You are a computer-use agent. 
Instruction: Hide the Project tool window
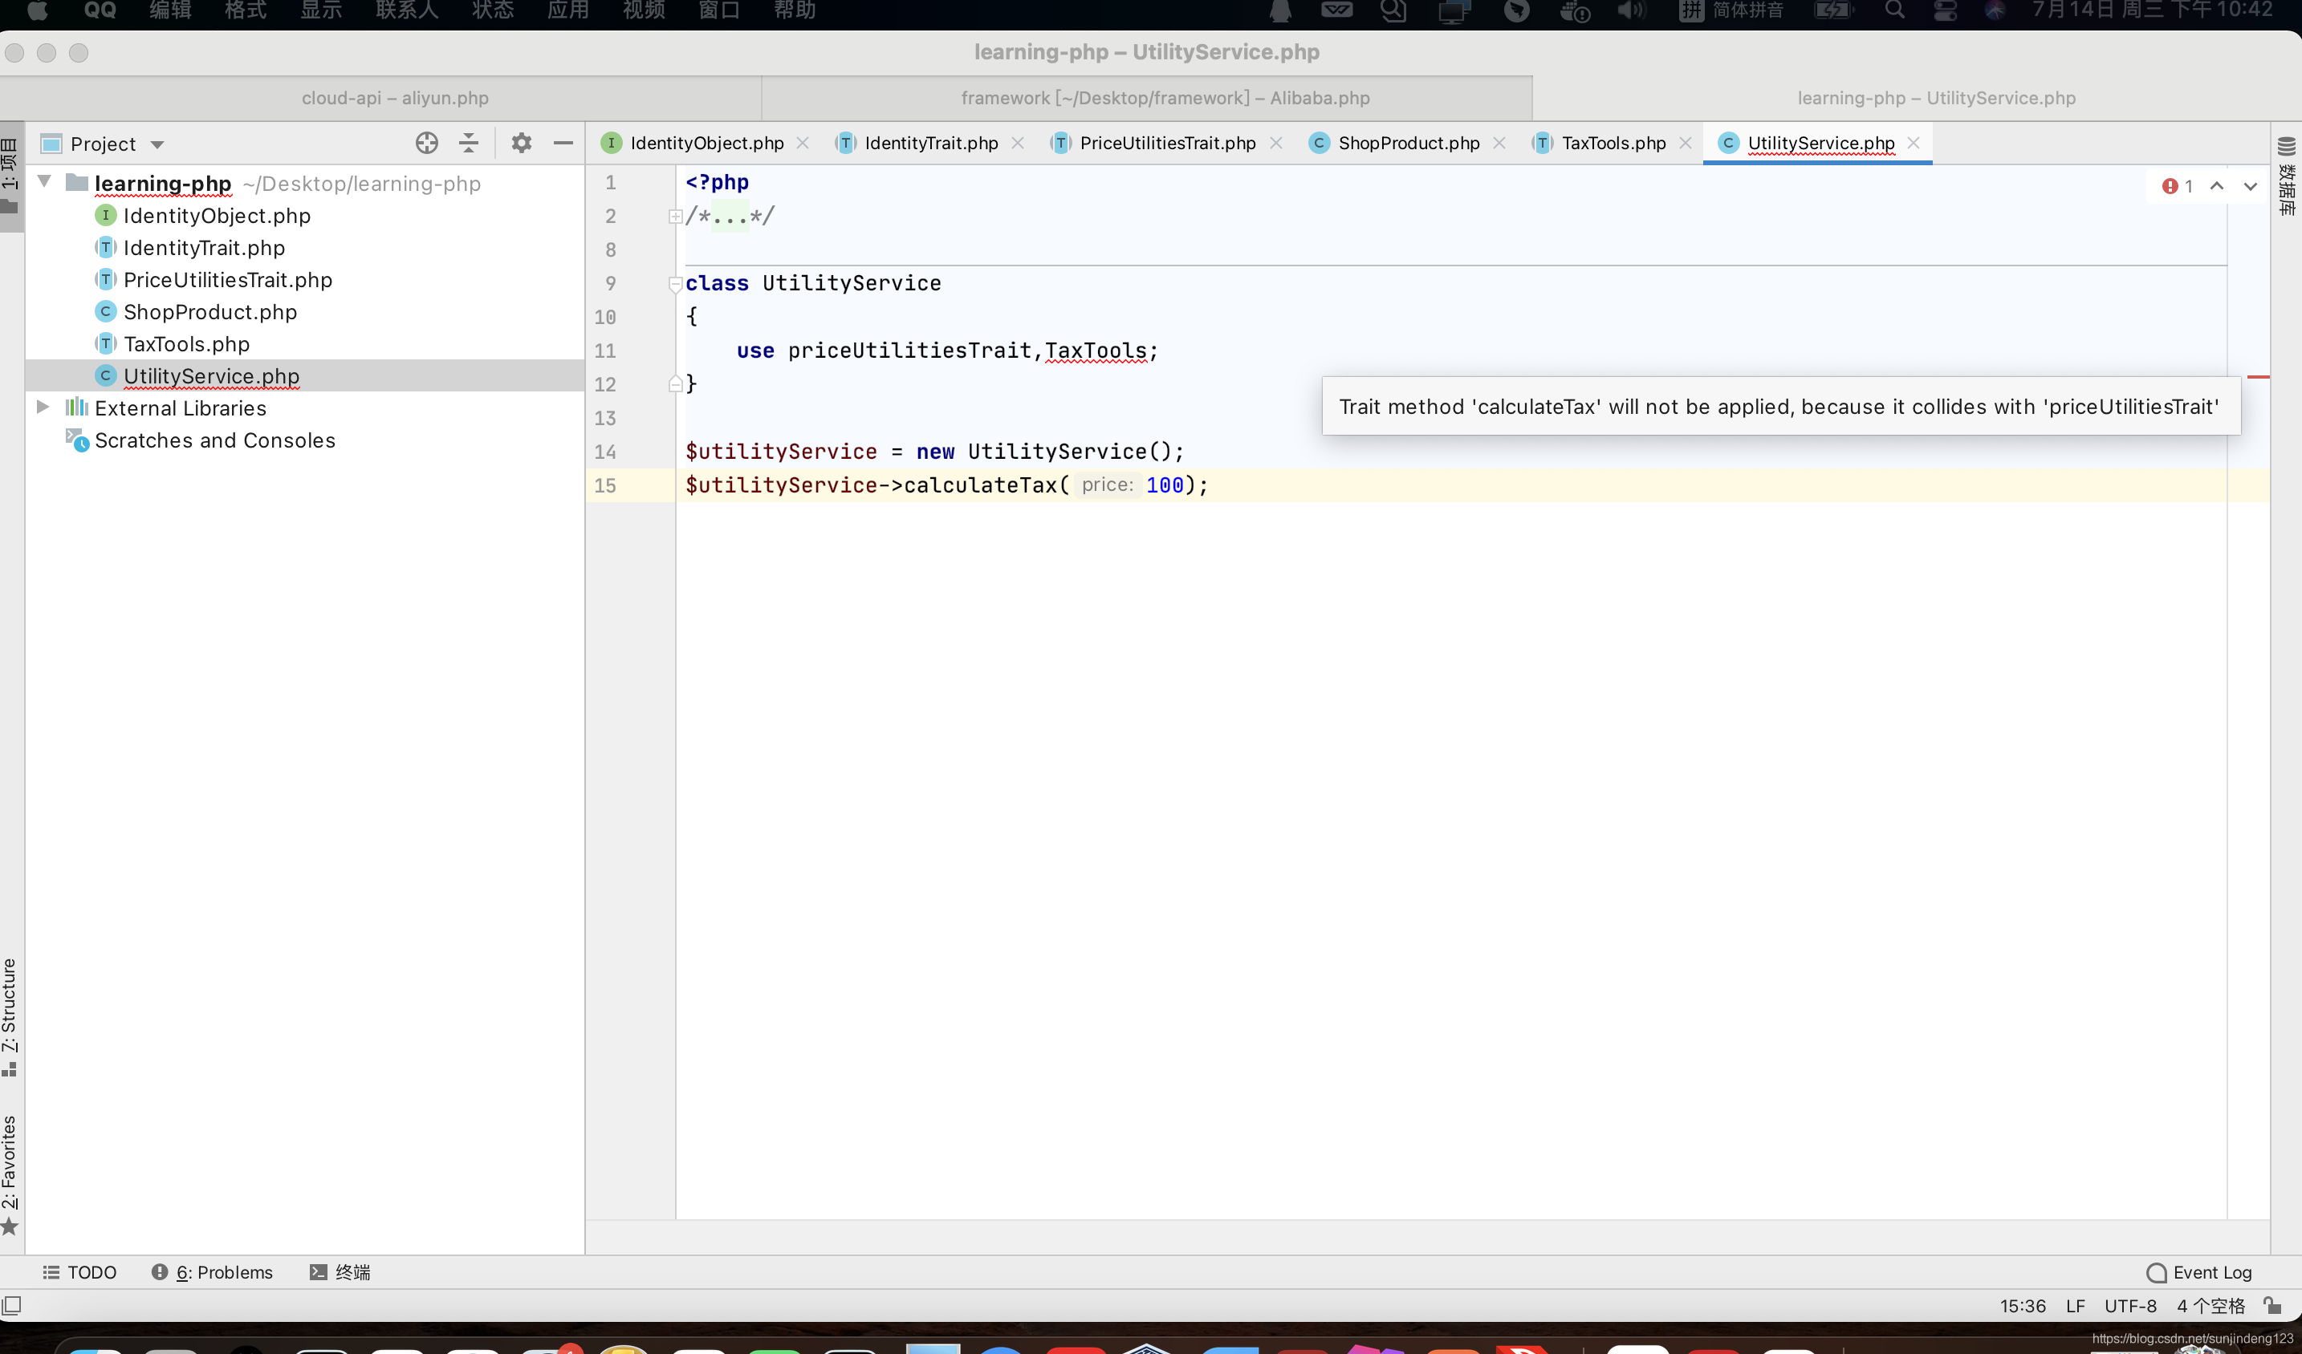(x=563, y=144)
